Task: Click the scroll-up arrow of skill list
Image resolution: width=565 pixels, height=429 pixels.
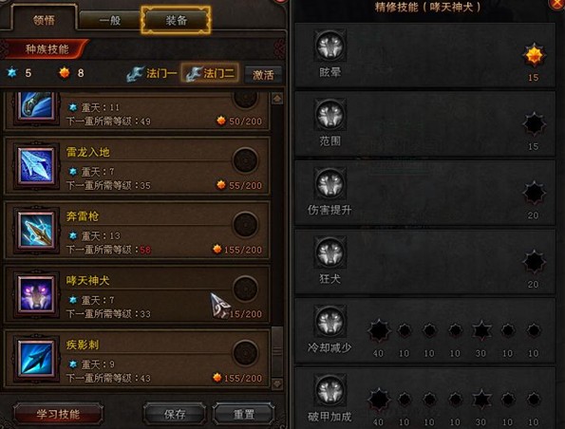Action: click(x=277, y=99)
